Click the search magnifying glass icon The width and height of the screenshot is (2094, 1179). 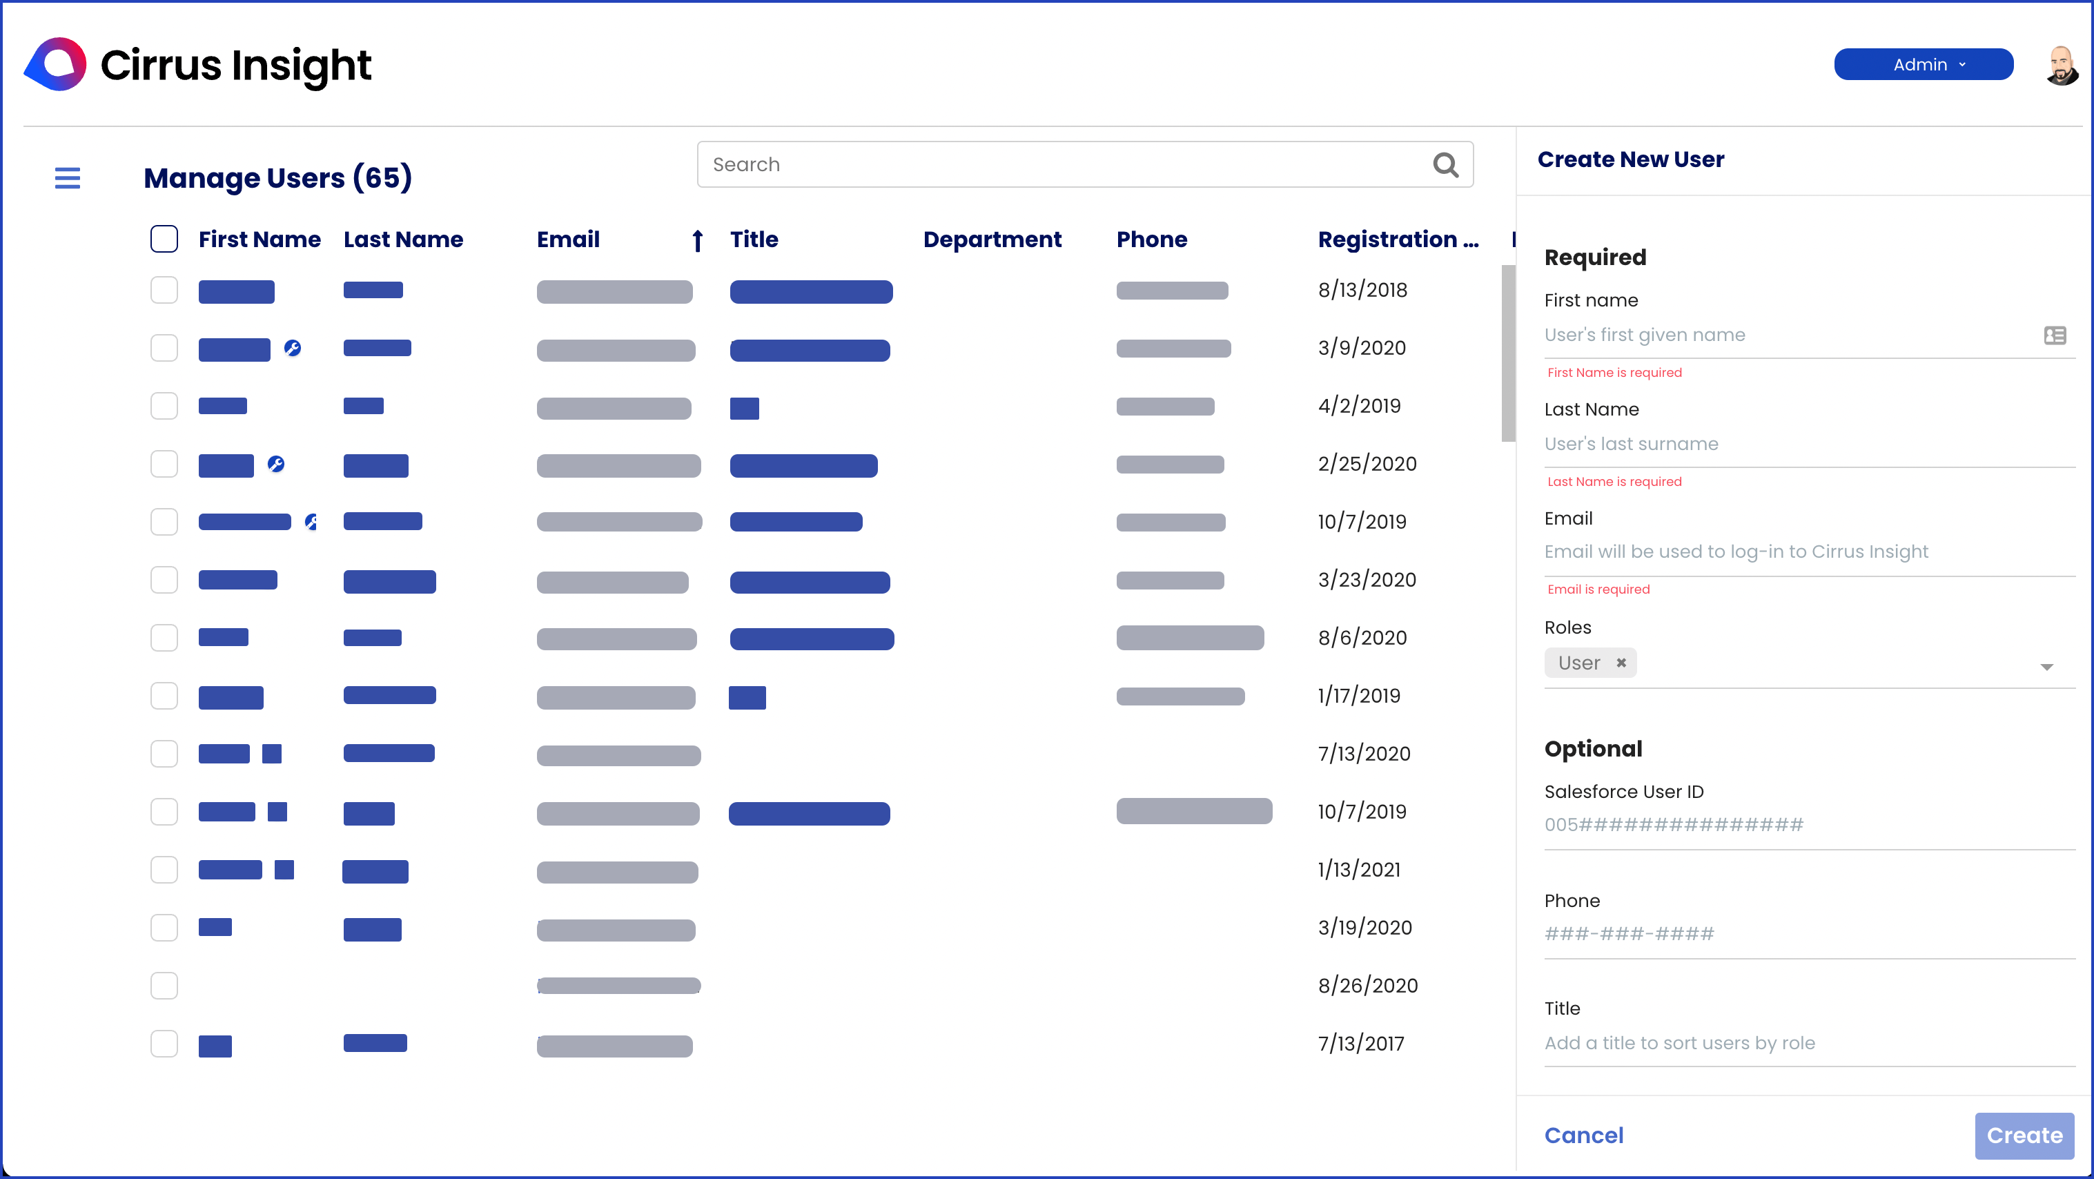[x=1446, y=164]
